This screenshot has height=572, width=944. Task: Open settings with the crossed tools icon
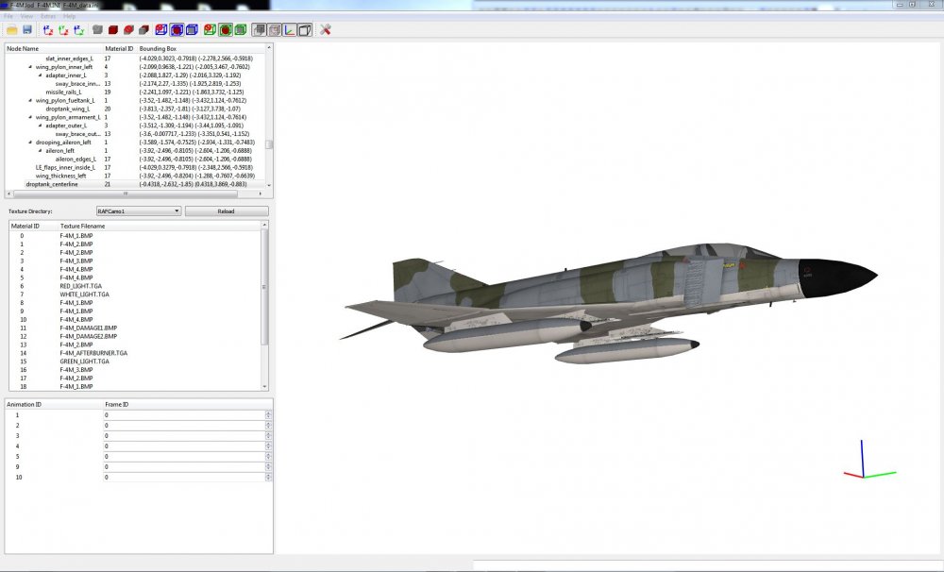pyautogui.click(x=326, y=29)
